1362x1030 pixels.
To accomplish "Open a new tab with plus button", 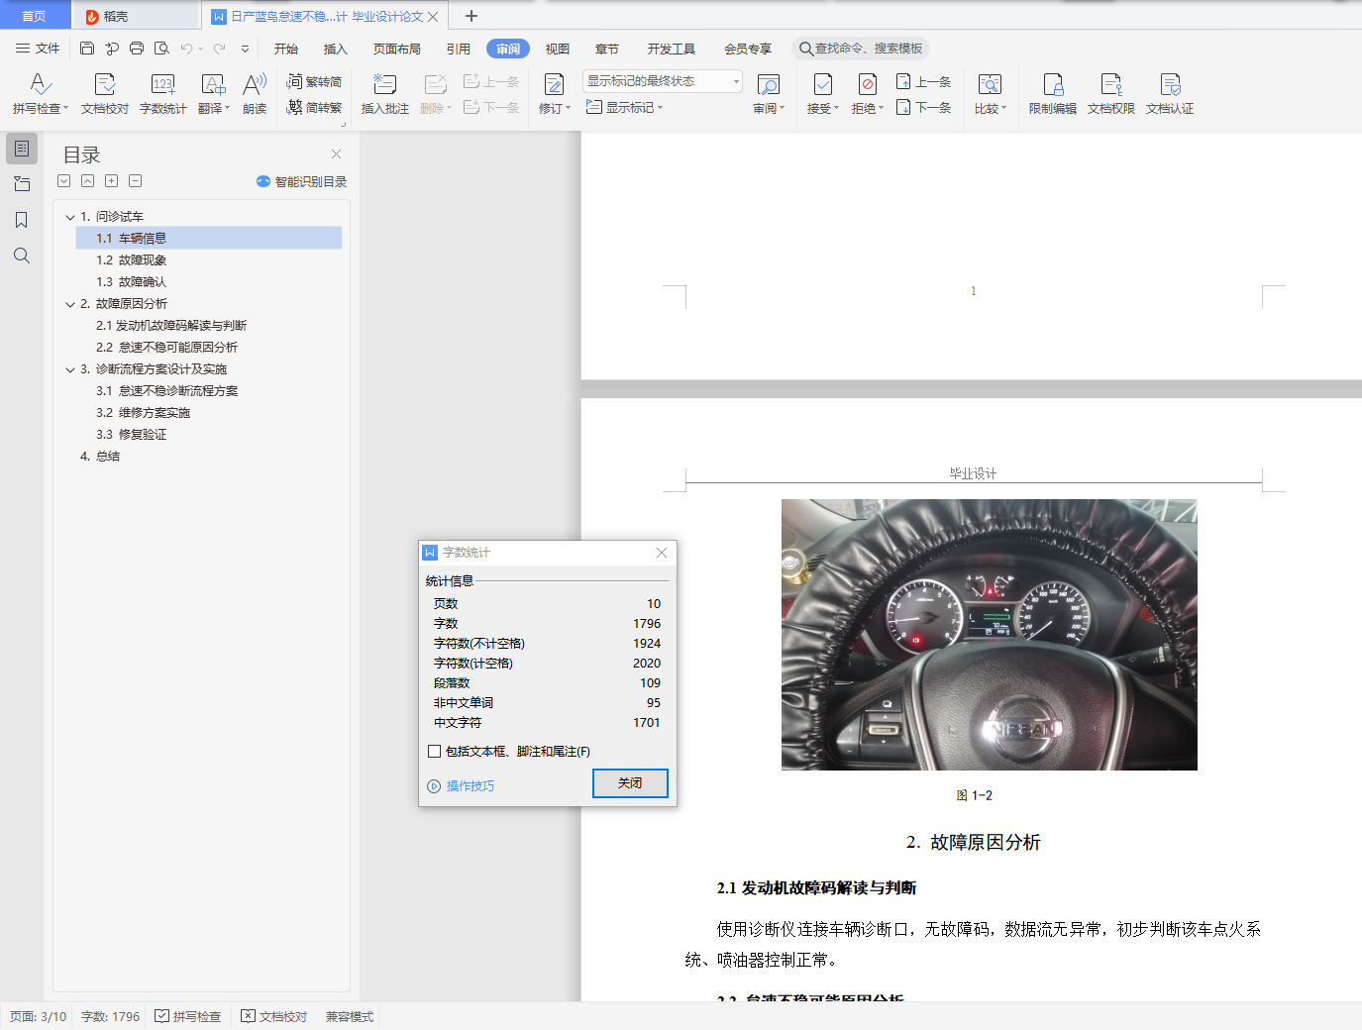I will click(x=471, y=16).
